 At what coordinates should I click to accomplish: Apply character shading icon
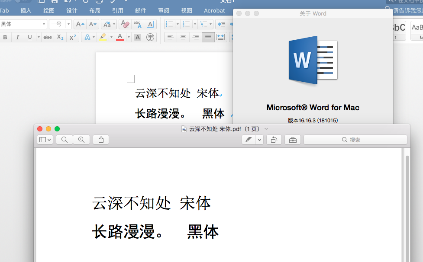pyautogui.click(x=138, y=37)
